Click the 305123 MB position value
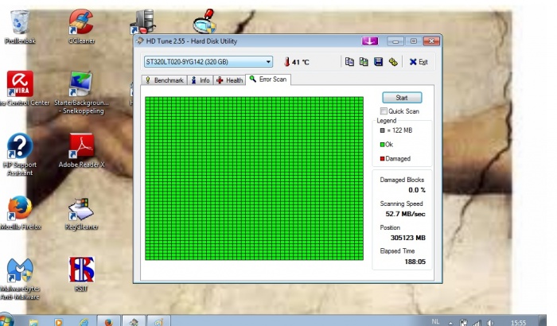The height and width of the screenshot is (326, 557). point(407,238)
